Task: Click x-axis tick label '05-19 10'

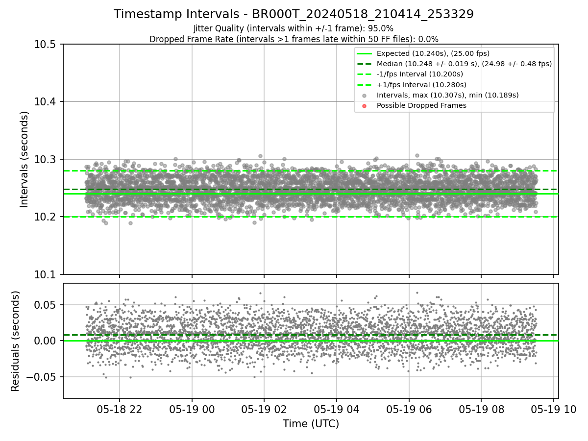Action: (x=554, y=410)
